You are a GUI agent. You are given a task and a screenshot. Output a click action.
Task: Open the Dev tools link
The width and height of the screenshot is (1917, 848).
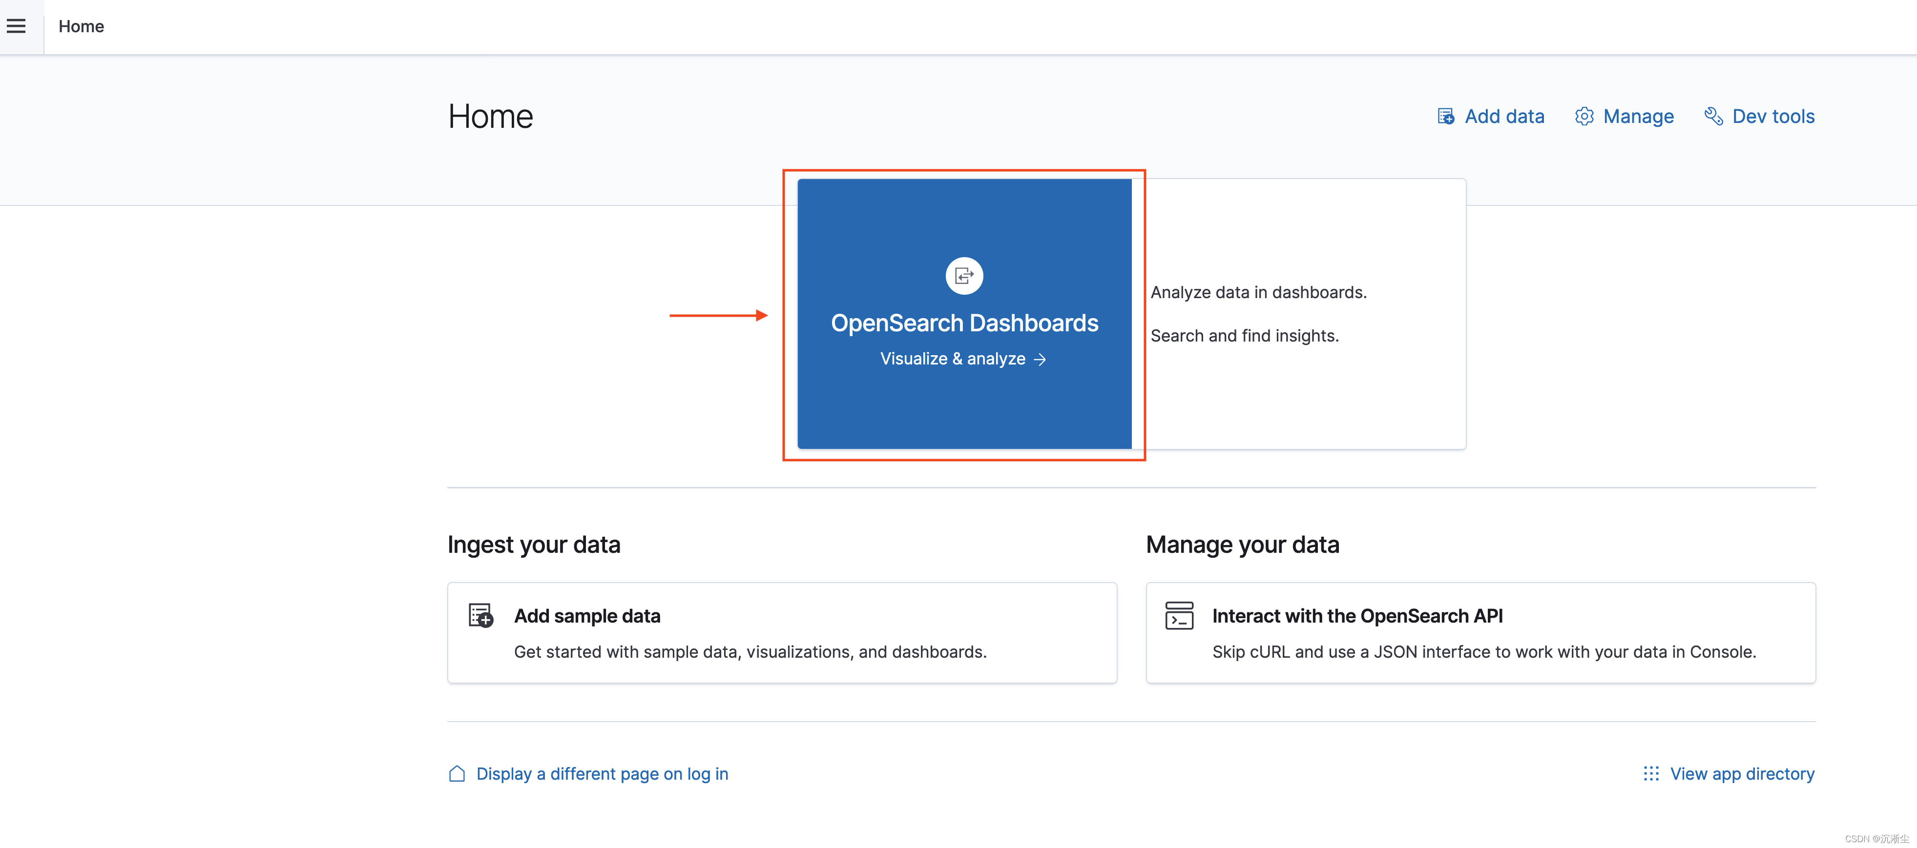[x=1772, y=117]
